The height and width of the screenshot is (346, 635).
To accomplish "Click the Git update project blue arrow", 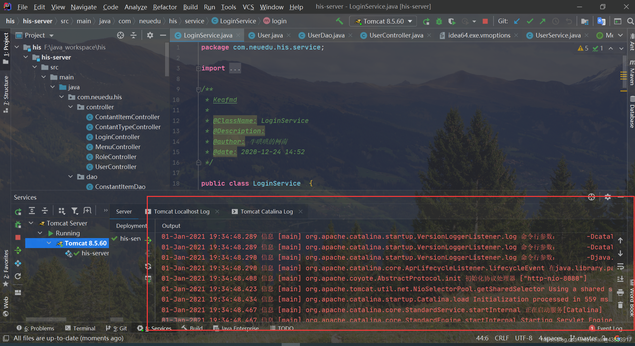I will (517, 21).
